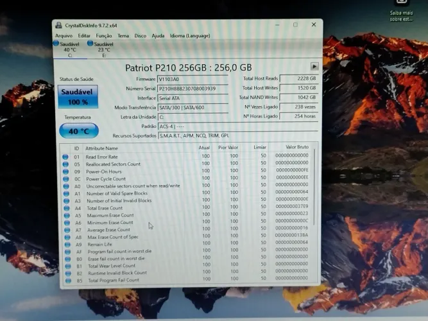Image resolution: width=428 pixels, height=321 pixels.
Task: Click the attribute list vertical scrollbar
Action: pyautogui.click(x=314, y=187)
